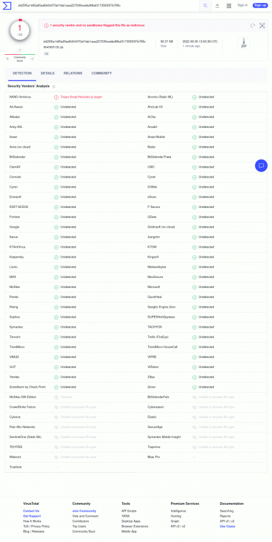Click the Sign up button
The height and width of the screenshot is (542, 272).
click(260, 5)
